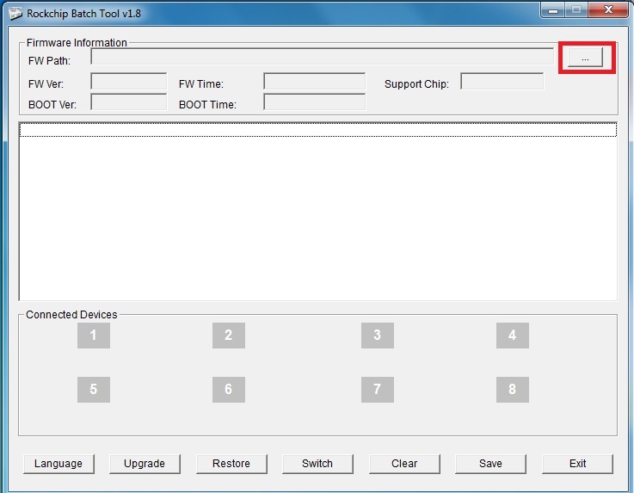Click the Exit button
The width and height of the screenshot is (634, 493).
coord(577,464)
